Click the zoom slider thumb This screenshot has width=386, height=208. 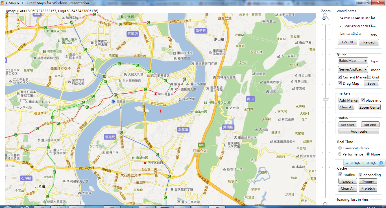tap(326, 100)
